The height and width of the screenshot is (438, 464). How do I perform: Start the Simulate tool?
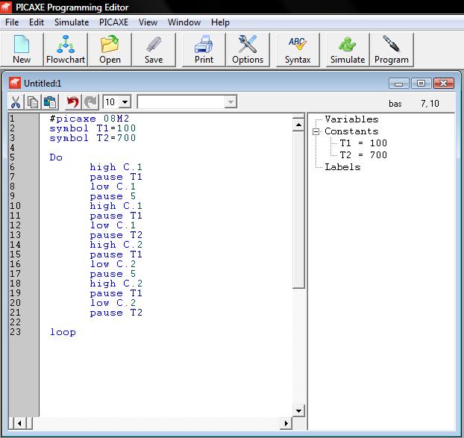point(348,49)
